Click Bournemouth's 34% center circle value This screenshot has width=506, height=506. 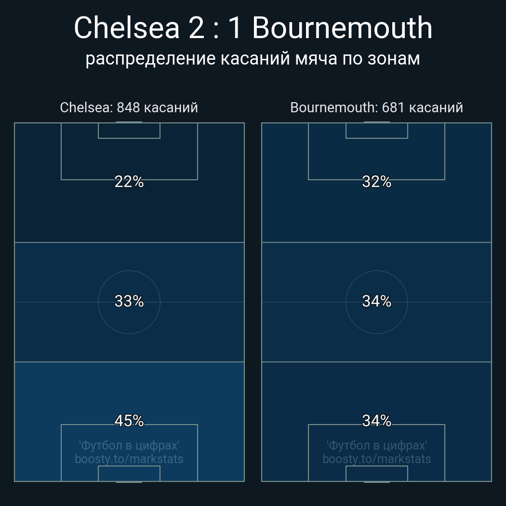(x=376, y=301)
